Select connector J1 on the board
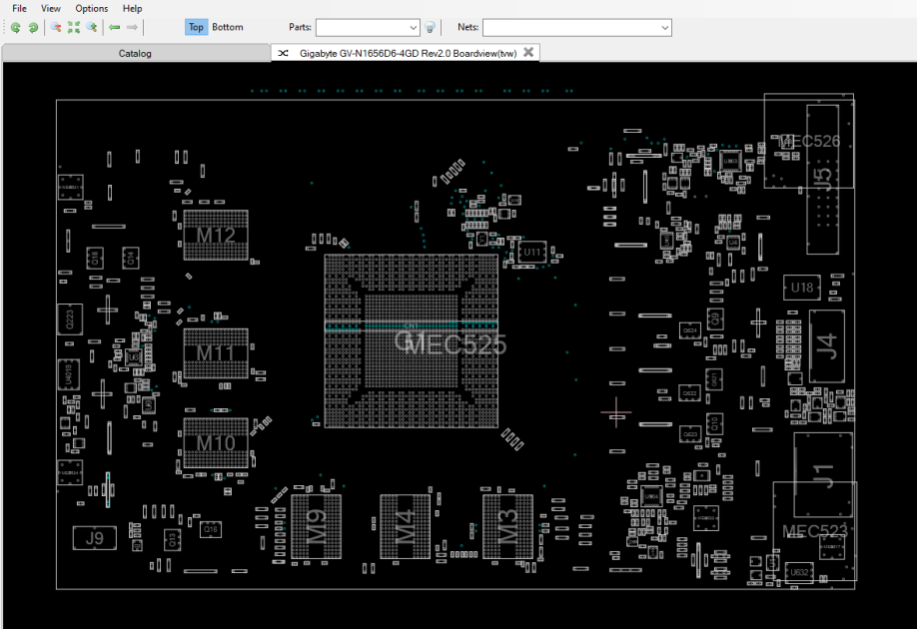Image resolution: width=917 pixels, height=629 pixels. click(x=823, y=474)
